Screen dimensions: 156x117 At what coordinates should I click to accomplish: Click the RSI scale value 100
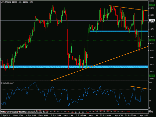point(151,83)
